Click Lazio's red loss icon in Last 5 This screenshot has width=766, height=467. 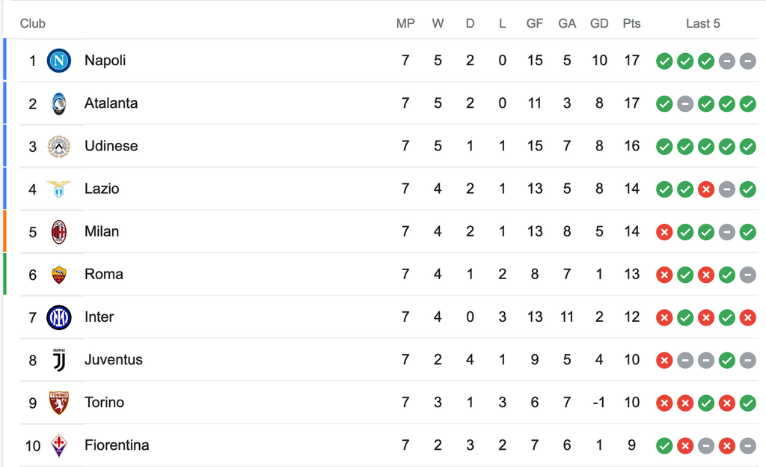click(x=706, y=189)
